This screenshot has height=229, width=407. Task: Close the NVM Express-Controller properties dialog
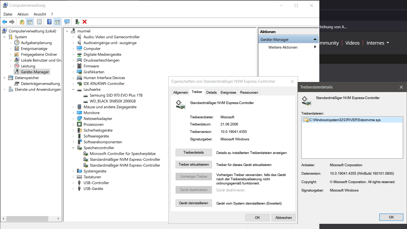click(x=292, y=81)
